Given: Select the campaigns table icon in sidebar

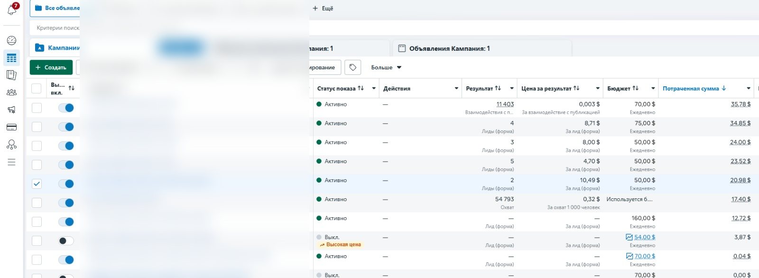Looking at the screenshot, I should (x=12, y=58).
